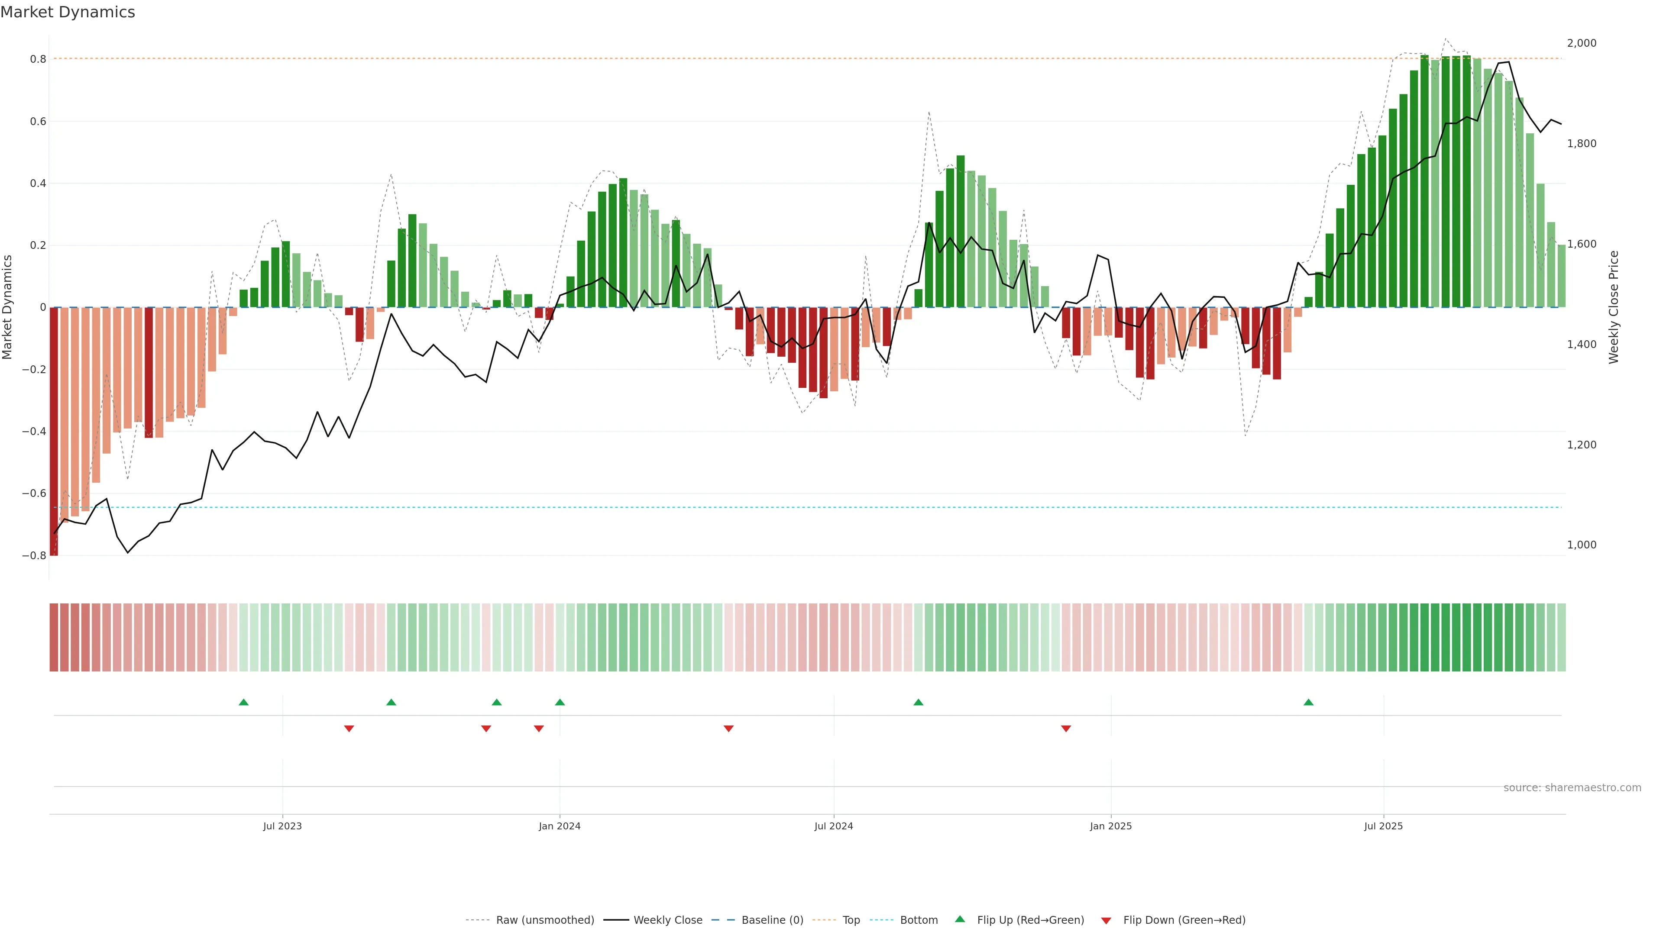Screen dimensions: 1663x935
Task: Click the Flip Up green triangle legend icon
Action: point(960,919)
